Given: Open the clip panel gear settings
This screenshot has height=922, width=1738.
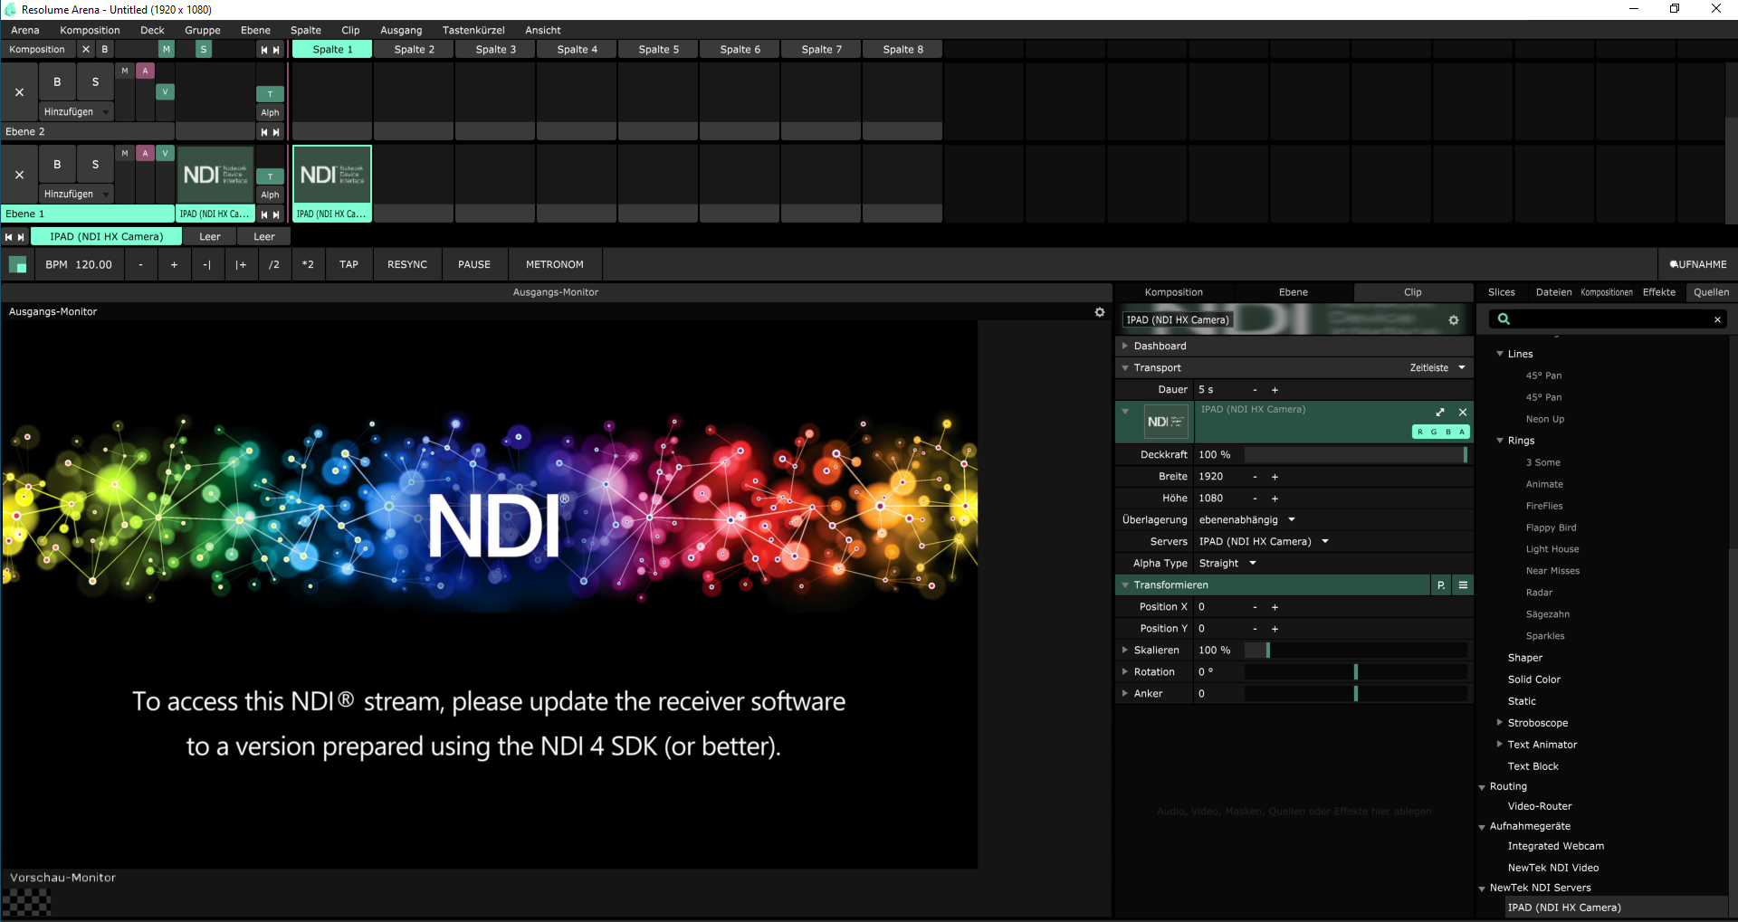Looking at the screenshot, I should [1454, 320].
